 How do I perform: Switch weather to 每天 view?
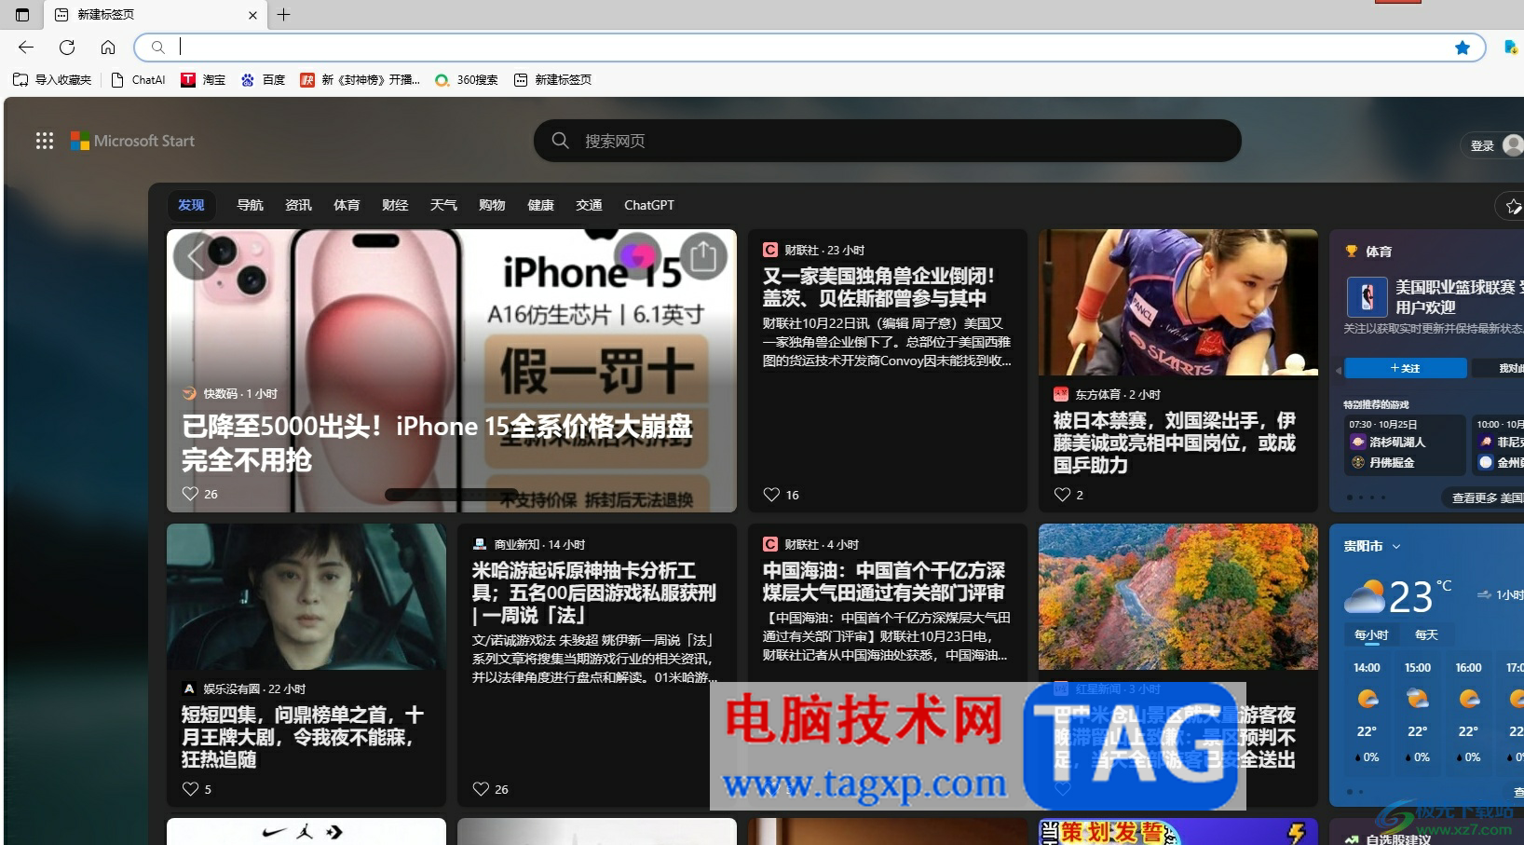(1426, 634)
